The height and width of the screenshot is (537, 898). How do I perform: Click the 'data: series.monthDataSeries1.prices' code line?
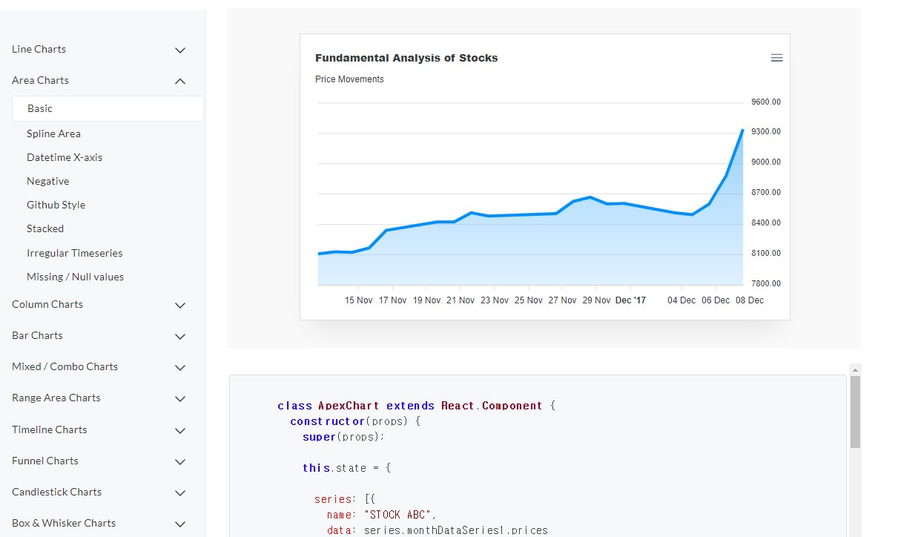click(x=438, y=530)
